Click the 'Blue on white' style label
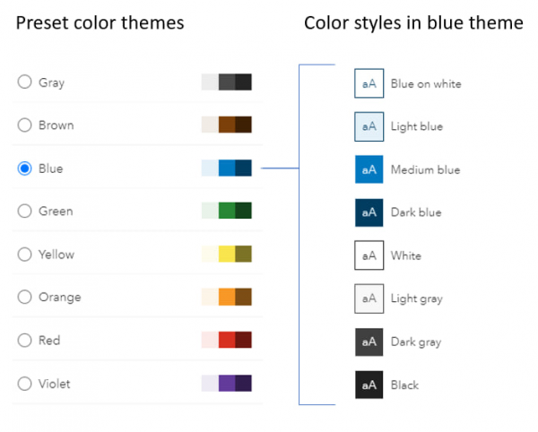 [426, 83]
